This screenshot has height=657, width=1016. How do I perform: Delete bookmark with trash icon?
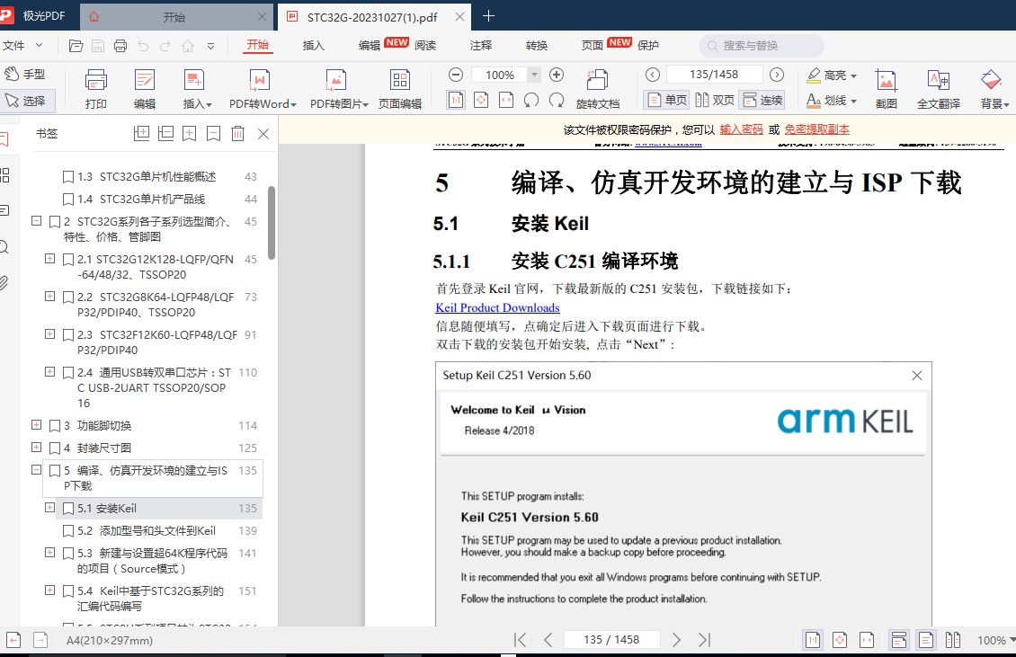[x=237, y=134]
